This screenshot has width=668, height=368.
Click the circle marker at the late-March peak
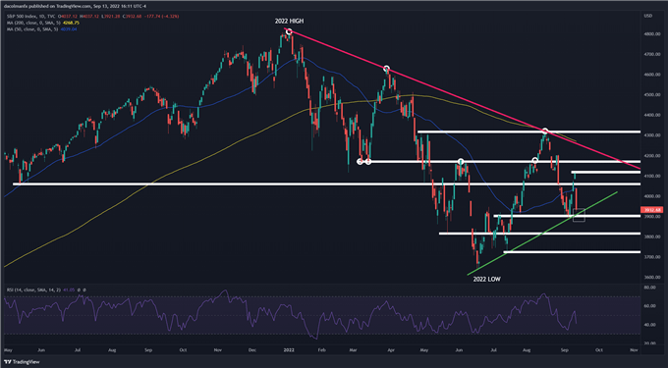tap(386, 69)
